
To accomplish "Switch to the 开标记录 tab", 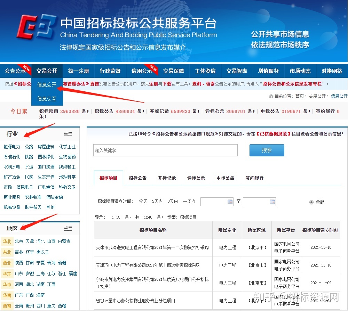I will (167, 178).
